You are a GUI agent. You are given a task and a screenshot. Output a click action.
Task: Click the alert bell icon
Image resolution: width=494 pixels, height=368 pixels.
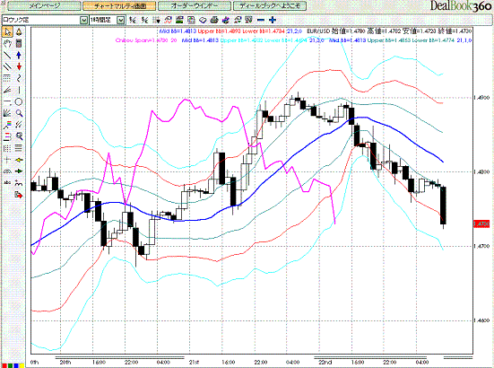pos(19,32)
